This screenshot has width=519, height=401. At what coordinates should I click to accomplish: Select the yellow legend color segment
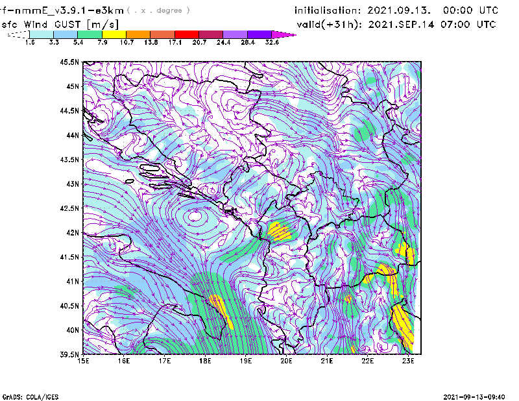click(x=114, y=34)
